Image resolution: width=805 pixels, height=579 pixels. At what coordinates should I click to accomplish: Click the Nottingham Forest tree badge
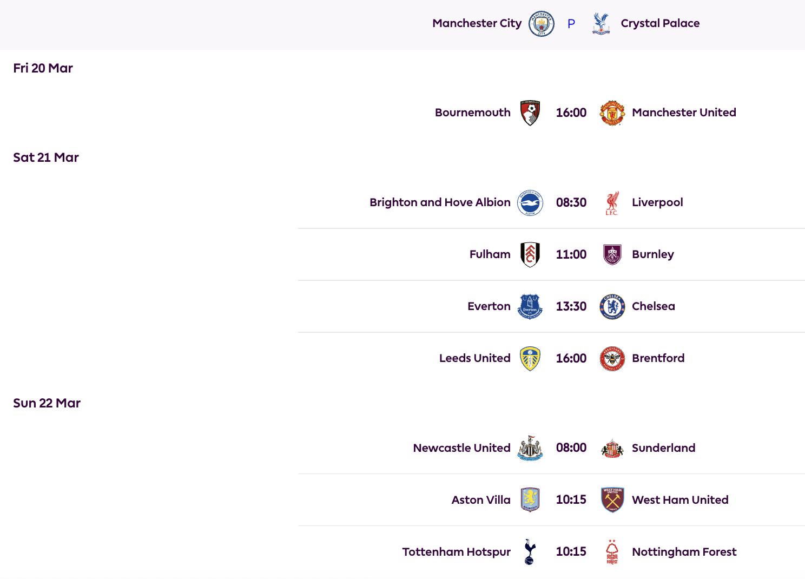coord(612,552)
